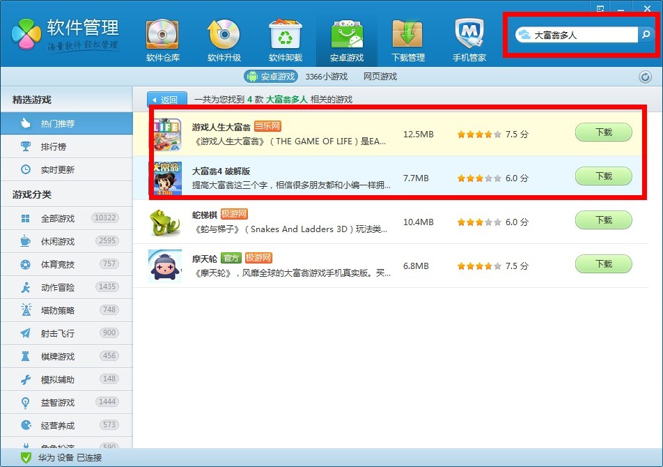Download 蛇梯棋 game

click(x=603, y=220)
